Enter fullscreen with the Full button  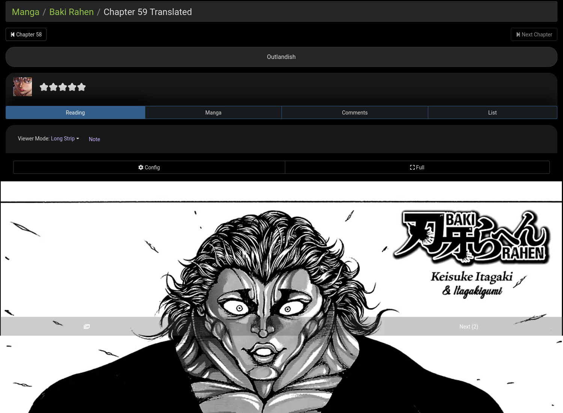click(417, 167)
